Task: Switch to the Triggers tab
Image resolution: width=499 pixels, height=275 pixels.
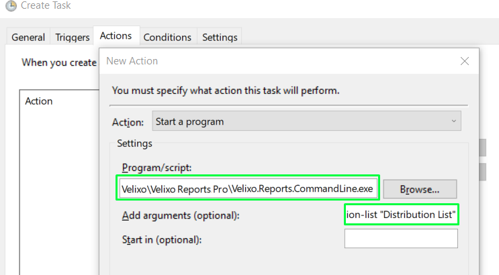Action: (73, 37)
